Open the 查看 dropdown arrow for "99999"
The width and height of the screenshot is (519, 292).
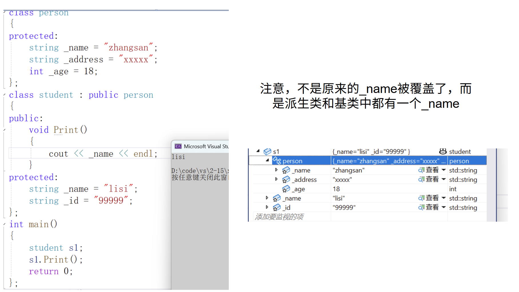tap(444, 207)
